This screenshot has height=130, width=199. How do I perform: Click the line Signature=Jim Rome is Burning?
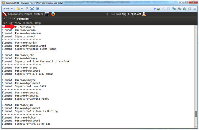30,111
